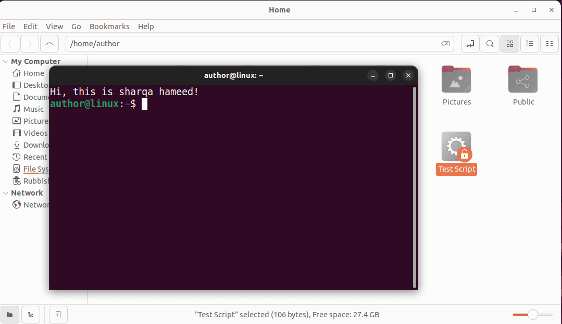Open the File menu
Viewport: 562px width, 324px height.
tap(9, 27)
